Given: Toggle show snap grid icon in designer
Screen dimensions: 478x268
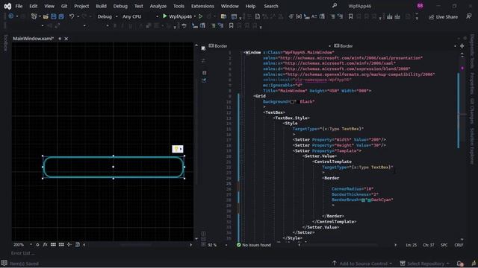Looking at the screenshot, I should click(53, 245).
